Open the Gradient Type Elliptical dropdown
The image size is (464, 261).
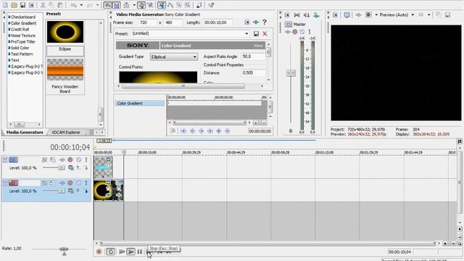tap(174, 57)
